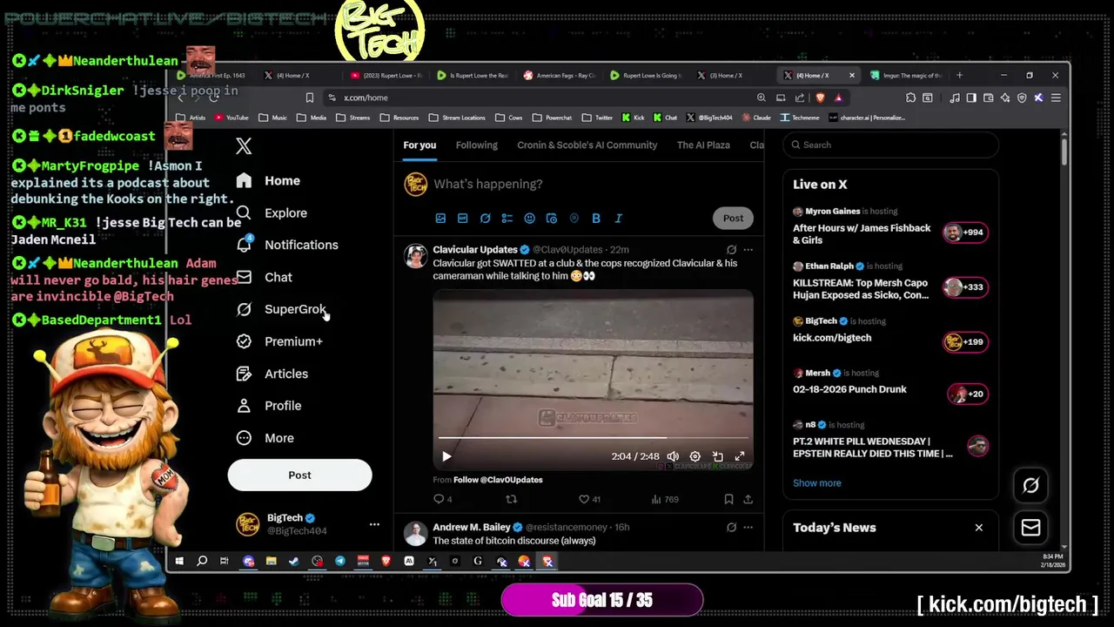Open the Explore search page

click(272, 212)
